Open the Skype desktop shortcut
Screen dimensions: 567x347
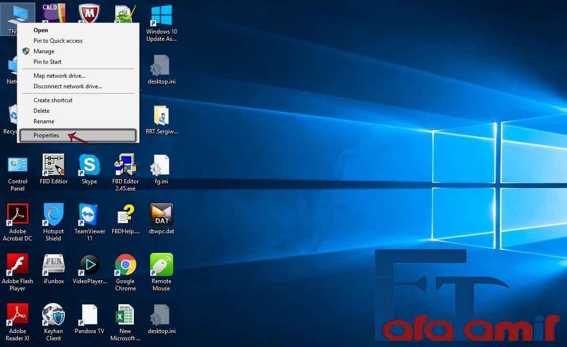89,165
